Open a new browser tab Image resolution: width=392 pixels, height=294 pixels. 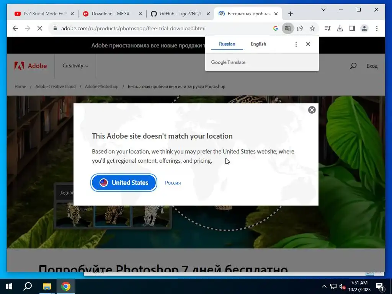290,14
